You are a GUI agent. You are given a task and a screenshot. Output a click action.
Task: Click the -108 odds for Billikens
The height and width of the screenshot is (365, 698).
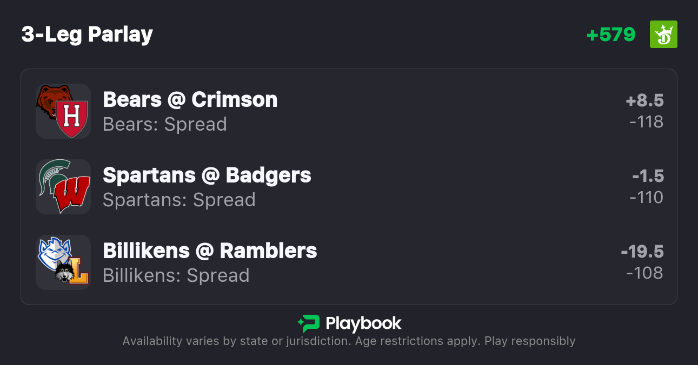644,273
